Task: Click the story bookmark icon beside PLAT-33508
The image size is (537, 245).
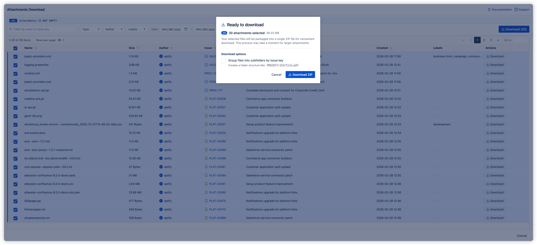Action: click(206, 99)
